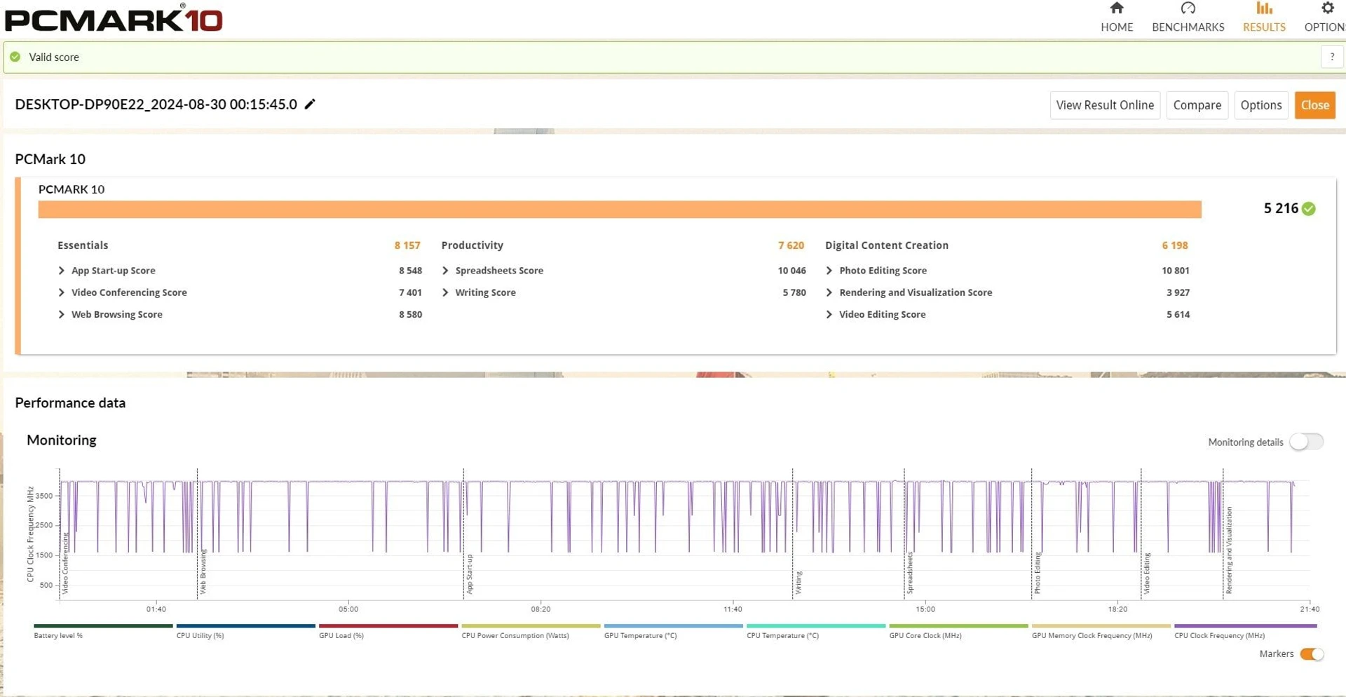Click the Photo Editing score value 10 801
1346x697 pixels.
pyautogui.click(x=1176, y=271)
